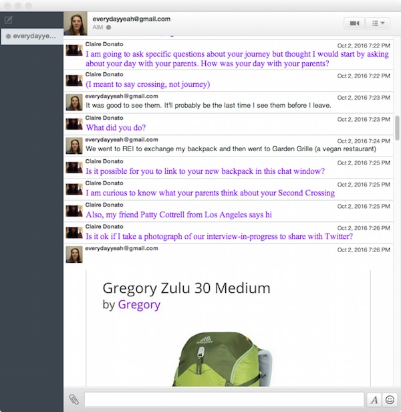Click the sender name above "What did you do?"

pyautogui.click(x=104, y=118)
